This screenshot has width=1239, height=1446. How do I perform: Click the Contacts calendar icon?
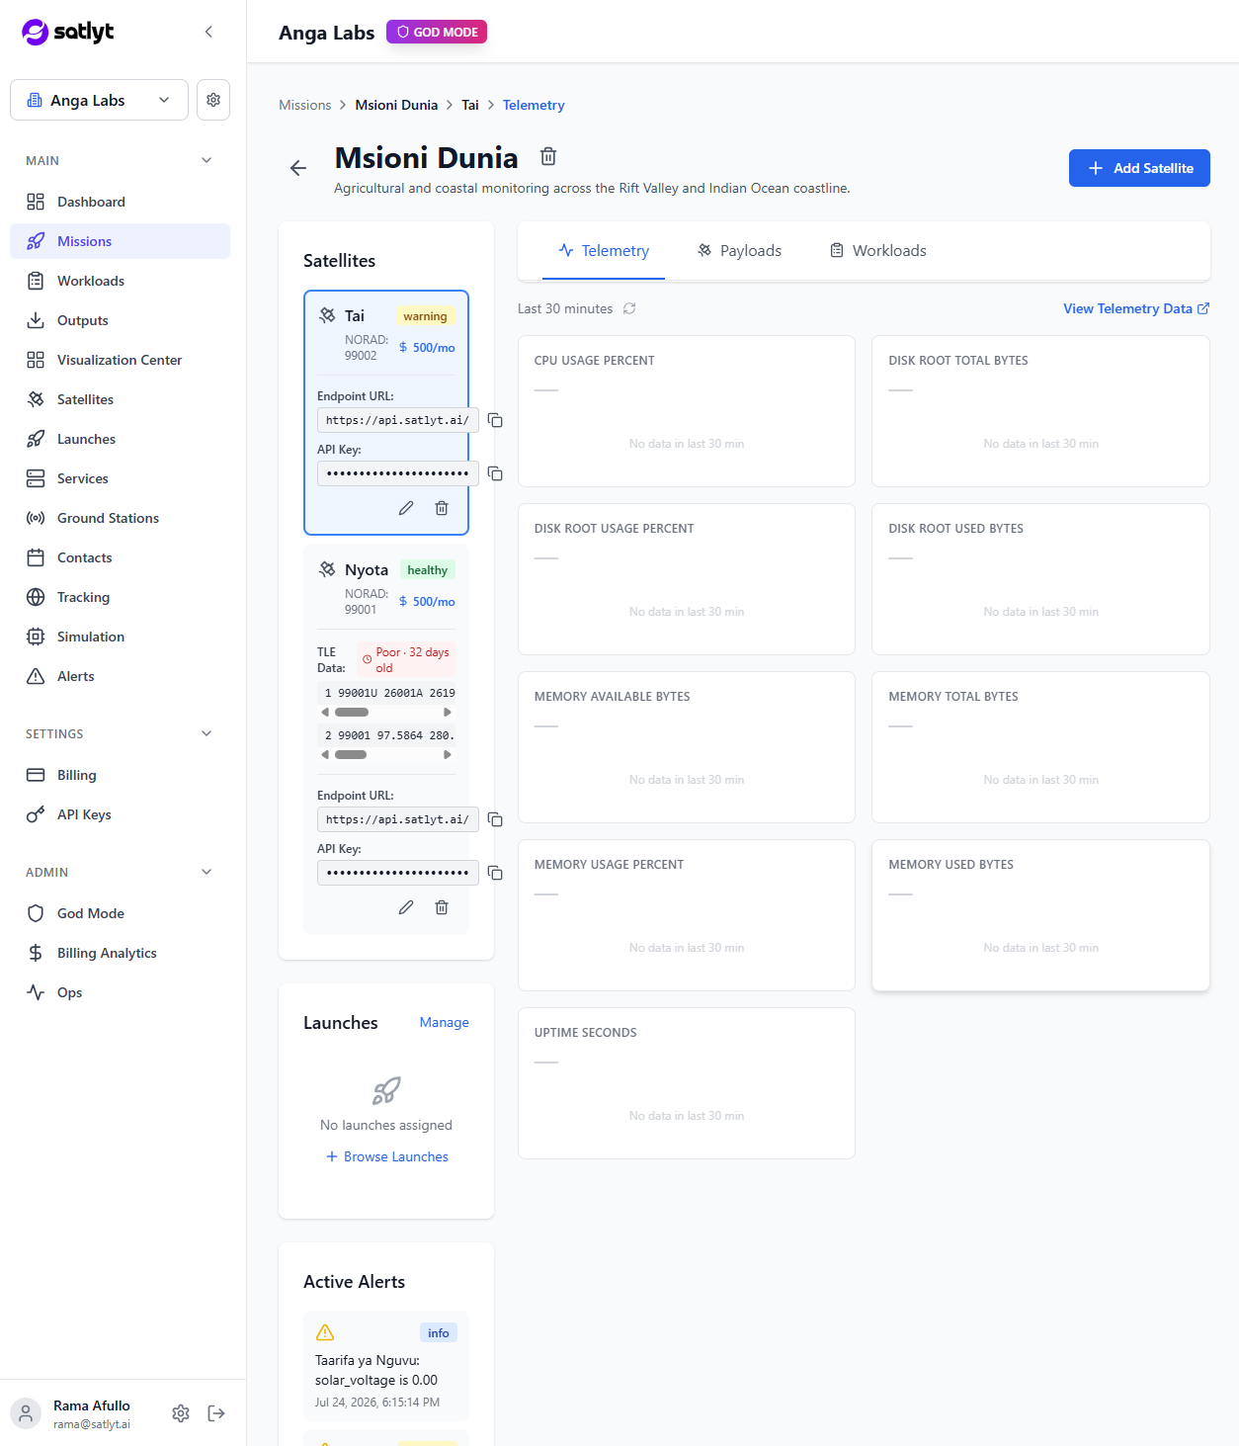coord(36,557)
